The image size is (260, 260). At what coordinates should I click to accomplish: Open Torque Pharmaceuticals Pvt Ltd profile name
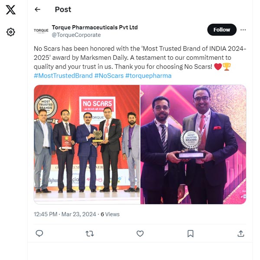point(95,27)
